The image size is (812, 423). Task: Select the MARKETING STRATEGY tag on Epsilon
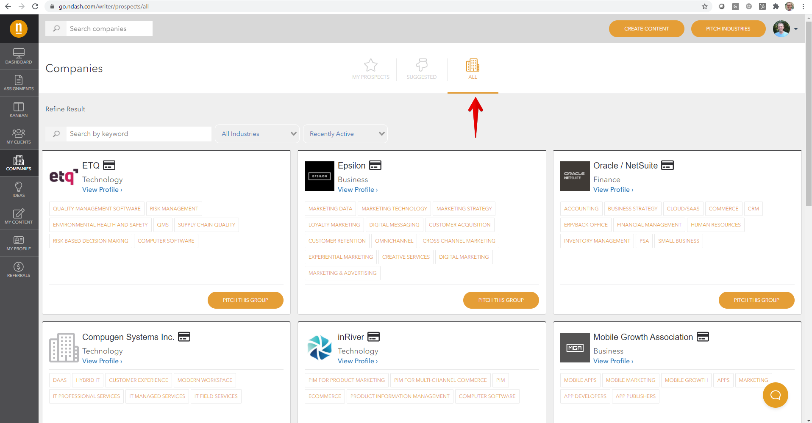(x=464, y=208)
